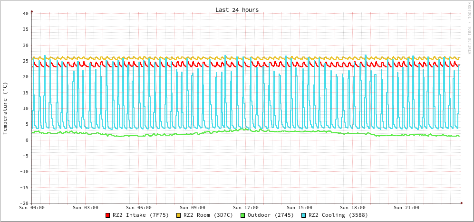Click the green Outdoor legend swatch
The width and height of the screenshot is (474, 222).
click(242, 215)
